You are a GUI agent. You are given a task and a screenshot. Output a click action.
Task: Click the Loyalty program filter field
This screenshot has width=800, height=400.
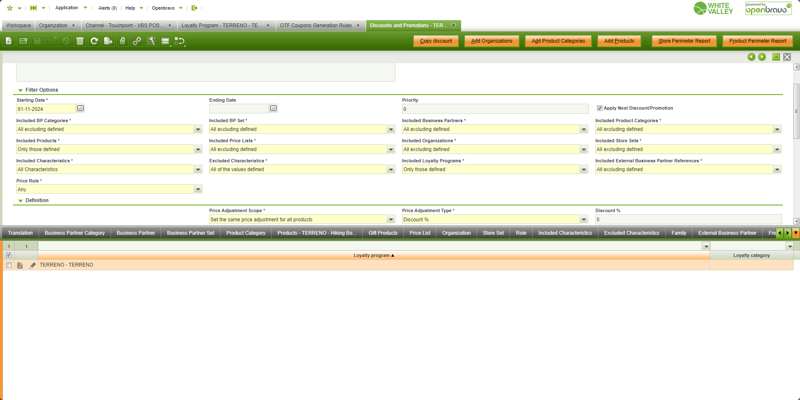point(370,246)
